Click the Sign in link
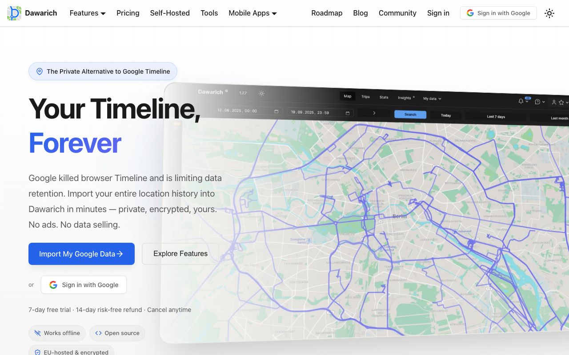Viewport: 569px width, 355px height. coord(438,13)
